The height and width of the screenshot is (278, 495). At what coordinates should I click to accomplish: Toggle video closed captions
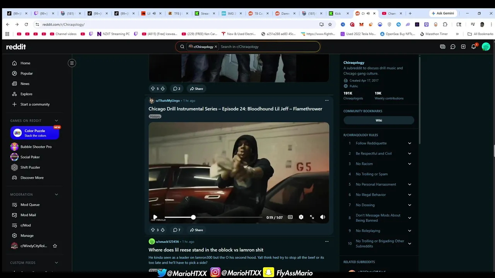click(290, 217)
